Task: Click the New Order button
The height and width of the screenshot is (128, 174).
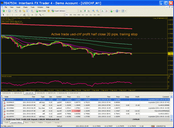Action: pyautogui.click(x=41, y=11)
